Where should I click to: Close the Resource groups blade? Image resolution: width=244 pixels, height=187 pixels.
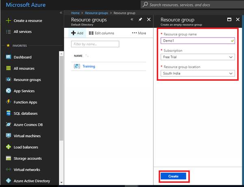coord(149,19)
